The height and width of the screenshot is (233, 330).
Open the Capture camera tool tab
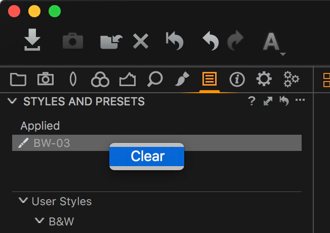pos(46,79)
